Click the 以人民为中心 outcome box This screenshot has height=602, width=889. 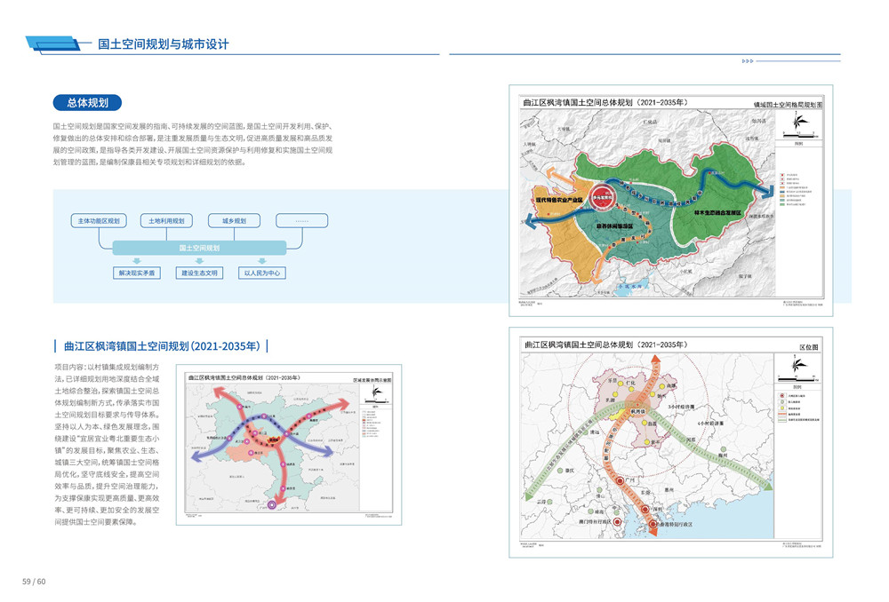point(262,273)
